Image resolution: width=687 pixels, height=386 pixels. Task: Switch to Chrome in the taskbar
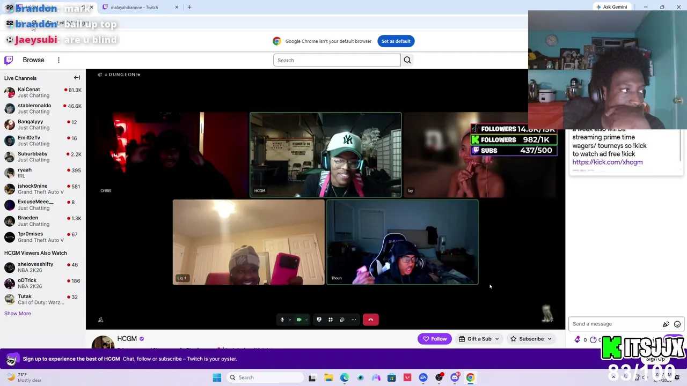[x=470, y=377]
